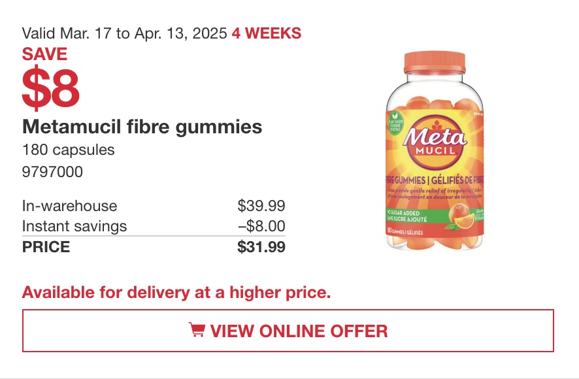The height and width of the screenshot is (379, 579).
Task: Click the red SAVE label
Action: tap(44, 54)
